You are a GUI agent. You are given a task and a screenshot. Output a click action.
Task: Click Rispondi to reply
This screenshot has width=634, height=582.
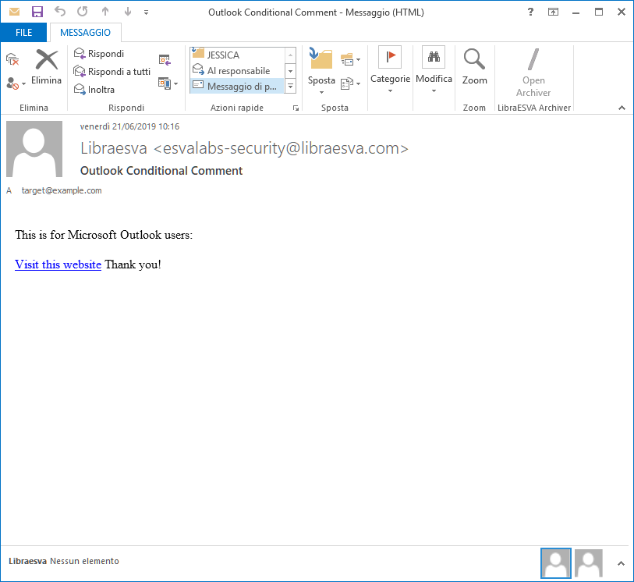tap(99, 53)
